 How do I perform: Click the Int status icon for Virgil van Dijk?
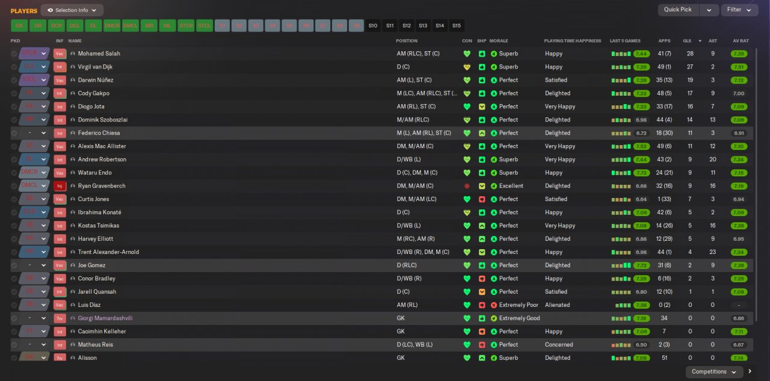[x=60, y=67]
